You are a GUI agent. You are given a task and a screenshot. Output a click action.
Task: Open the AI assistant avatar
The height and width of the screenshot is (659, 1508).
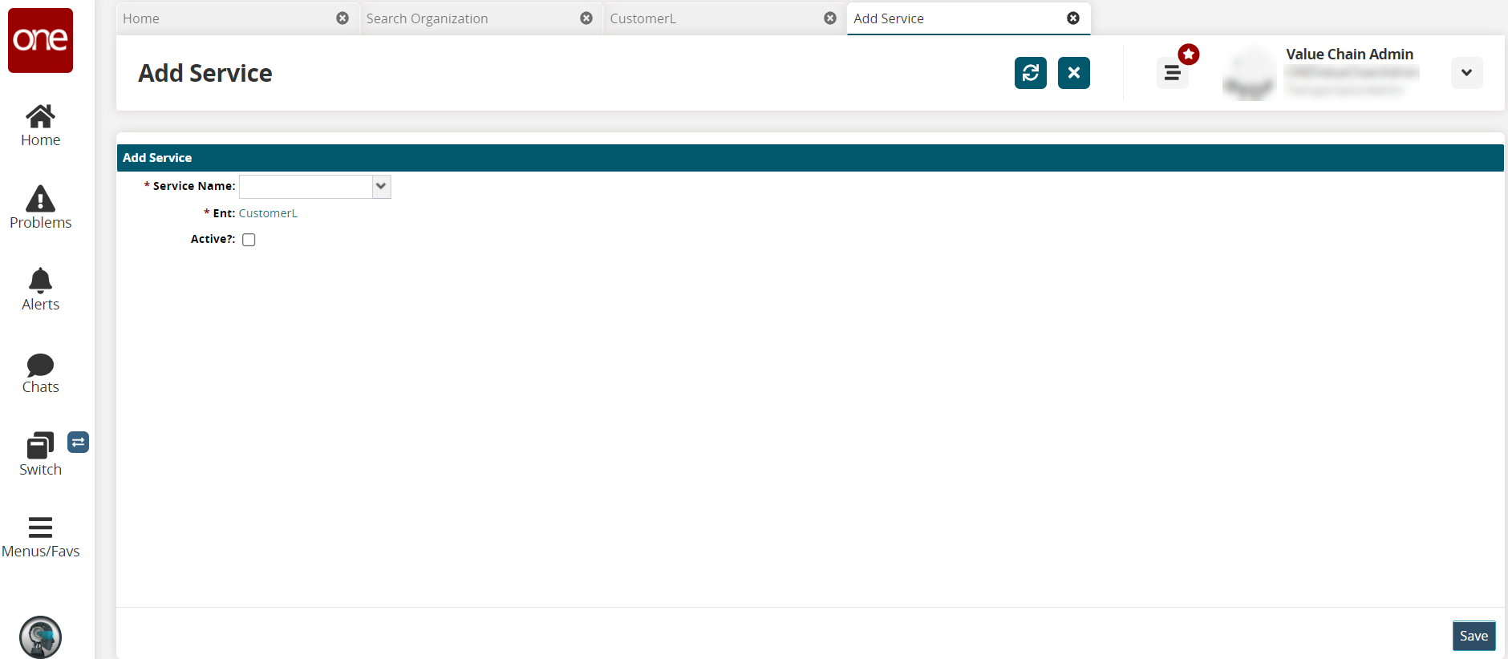40,637
